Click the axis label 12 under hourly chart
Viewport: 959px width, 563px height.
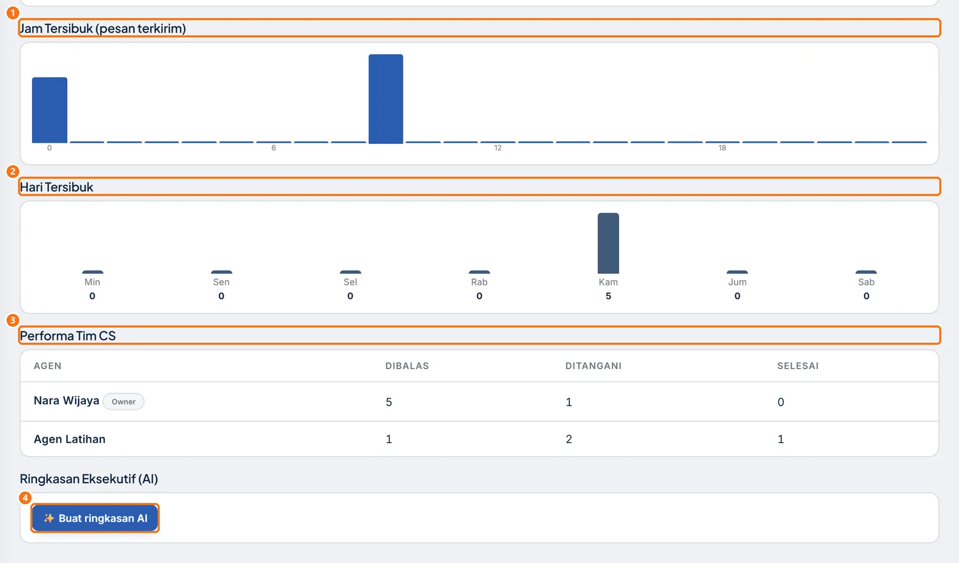[498, 148]
